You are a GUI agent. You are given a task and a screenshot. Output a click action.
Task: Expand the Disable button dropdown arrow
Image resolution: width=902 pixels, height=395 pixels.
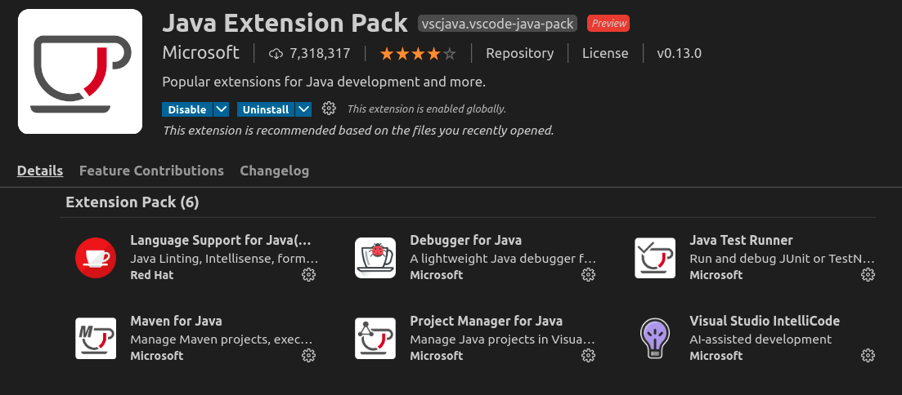222,109
